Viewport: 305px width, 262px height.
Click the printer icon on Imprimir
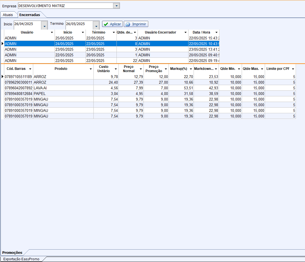point(128,24)
